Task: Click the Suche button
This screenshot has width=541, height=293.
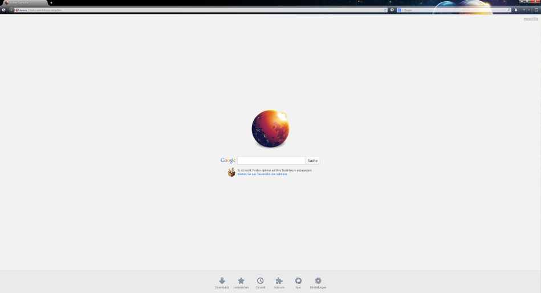Action: (x=312, y=161)
